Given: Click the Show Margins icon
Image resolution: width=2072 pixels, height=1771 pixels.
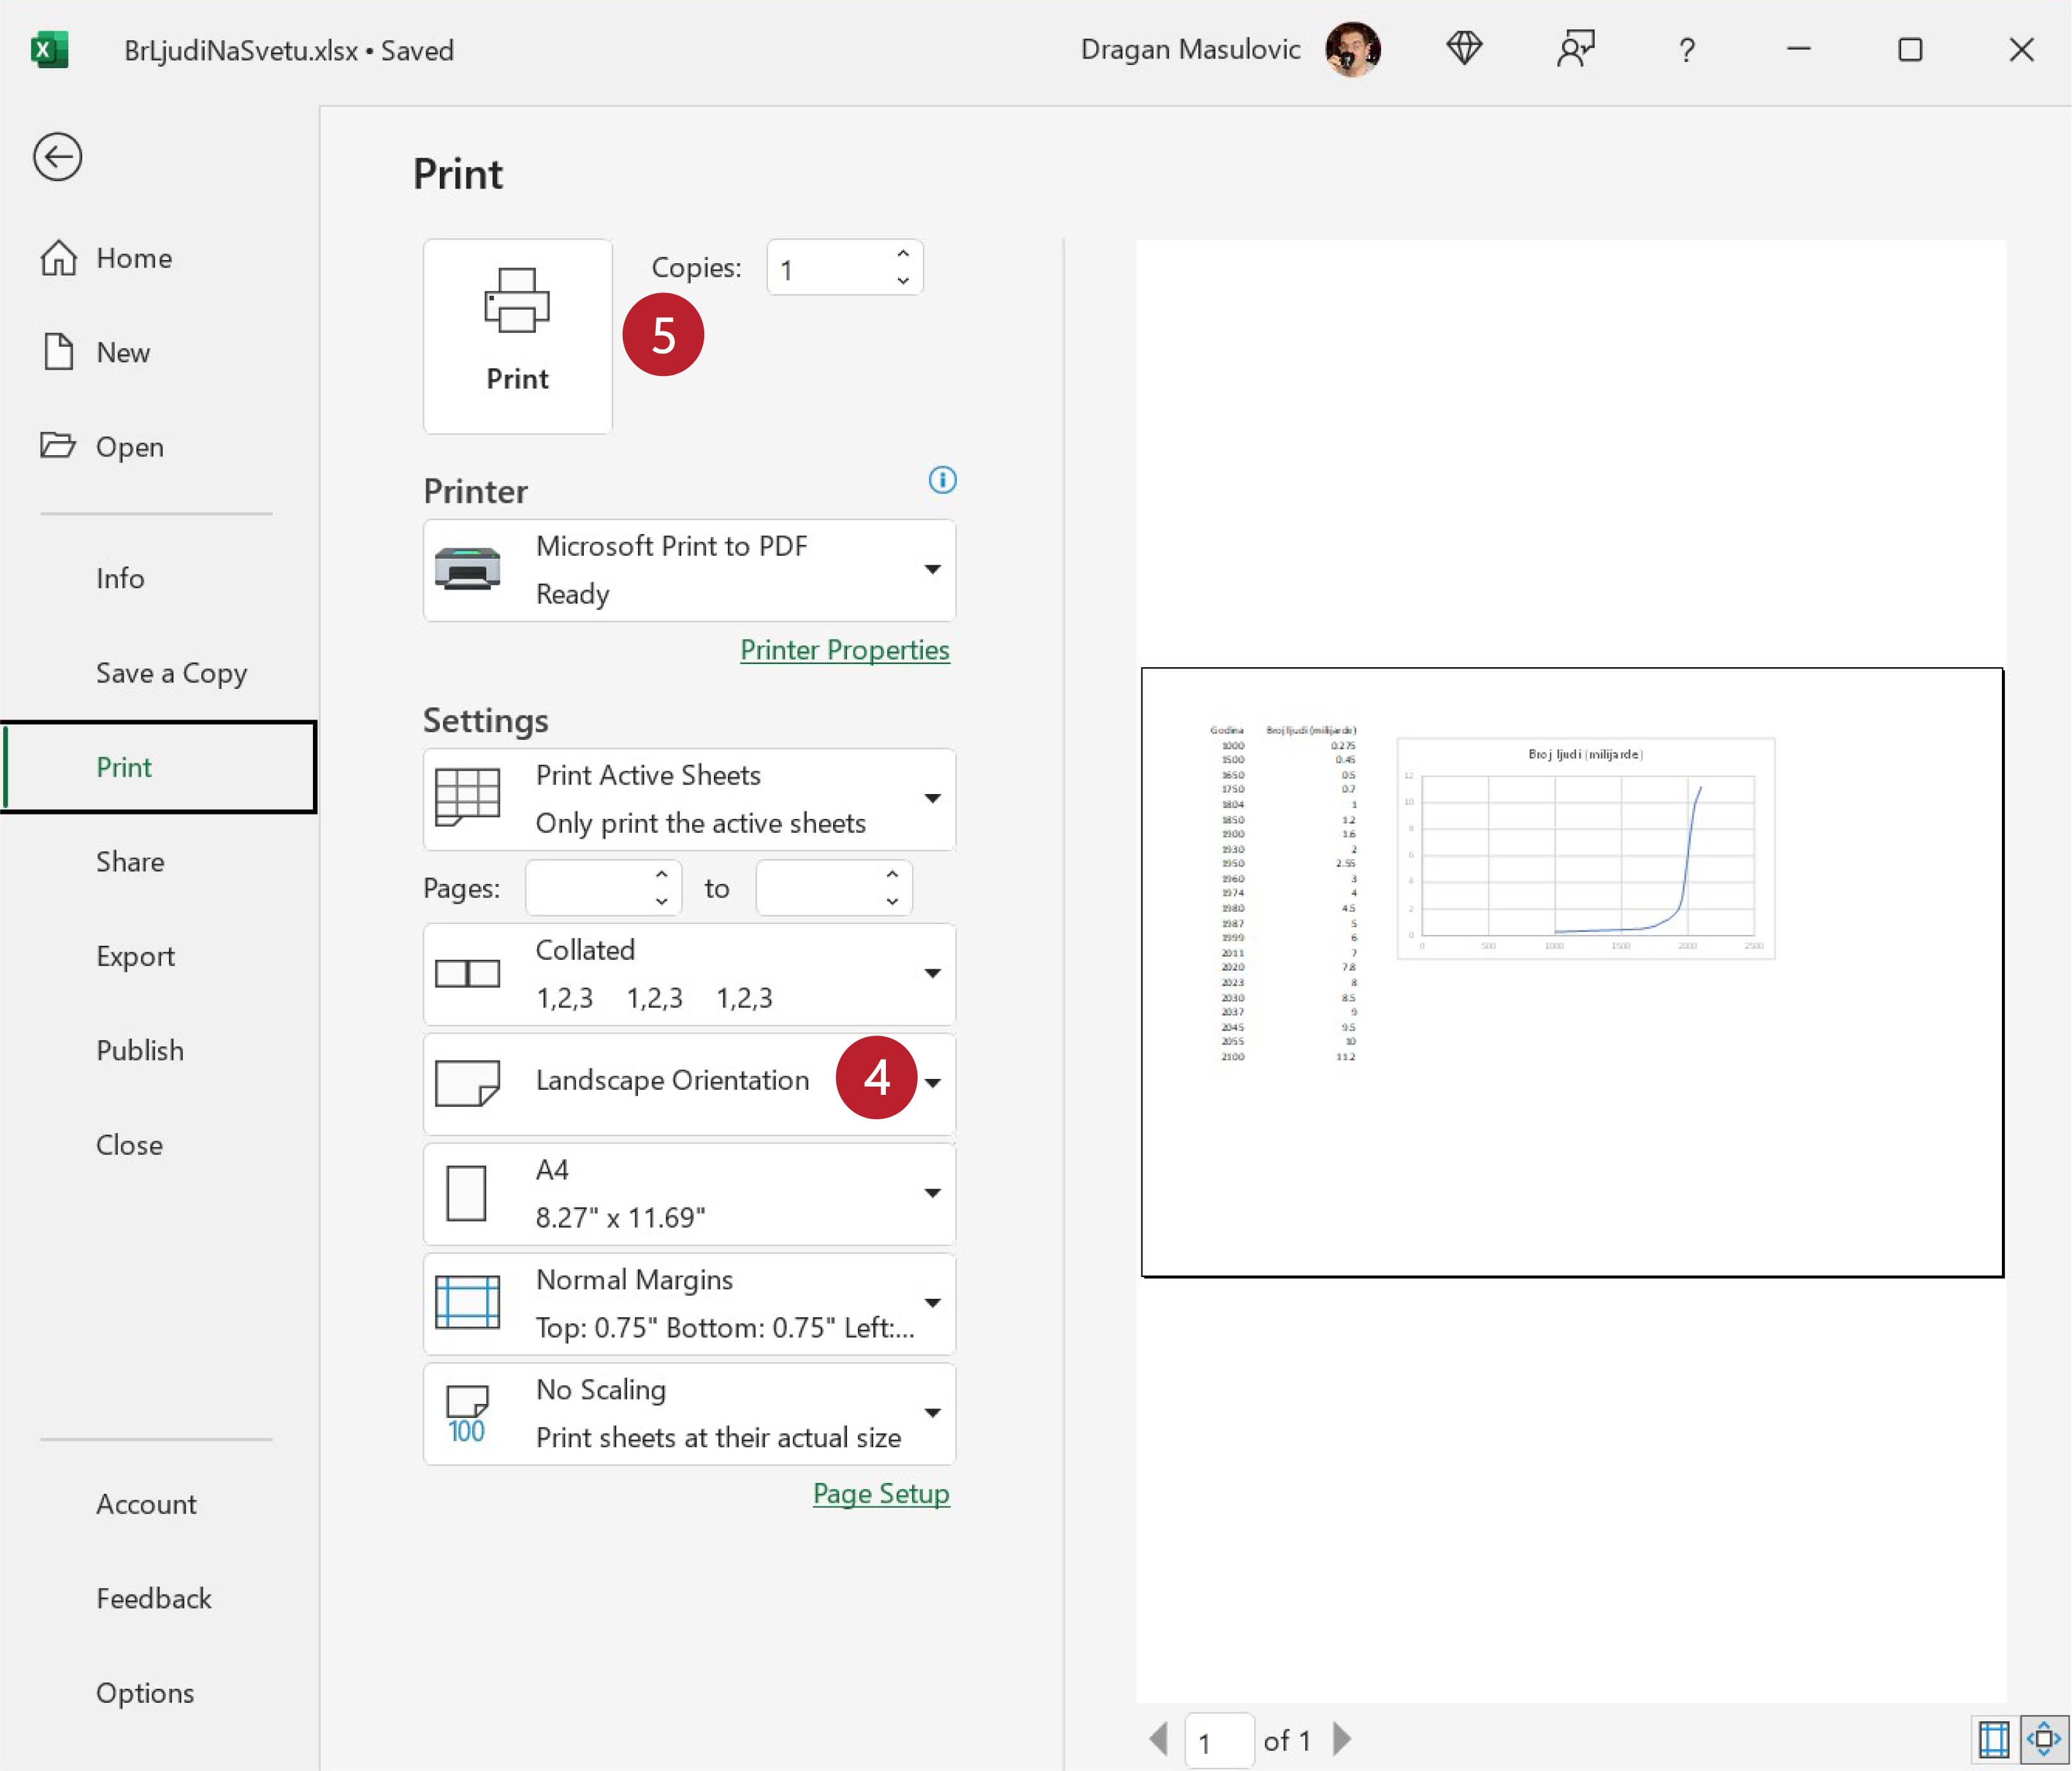Looking at the screenshot, I should [1993, 1740].
